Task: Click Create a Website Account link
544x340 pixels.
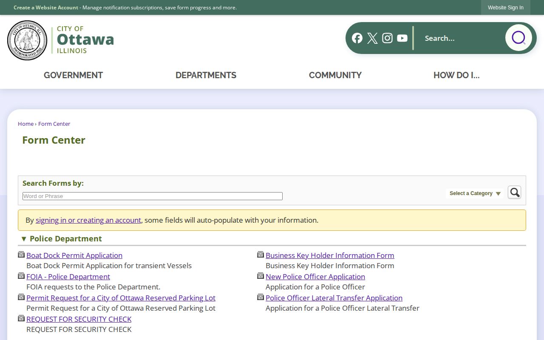Action: tap(46, 8)
